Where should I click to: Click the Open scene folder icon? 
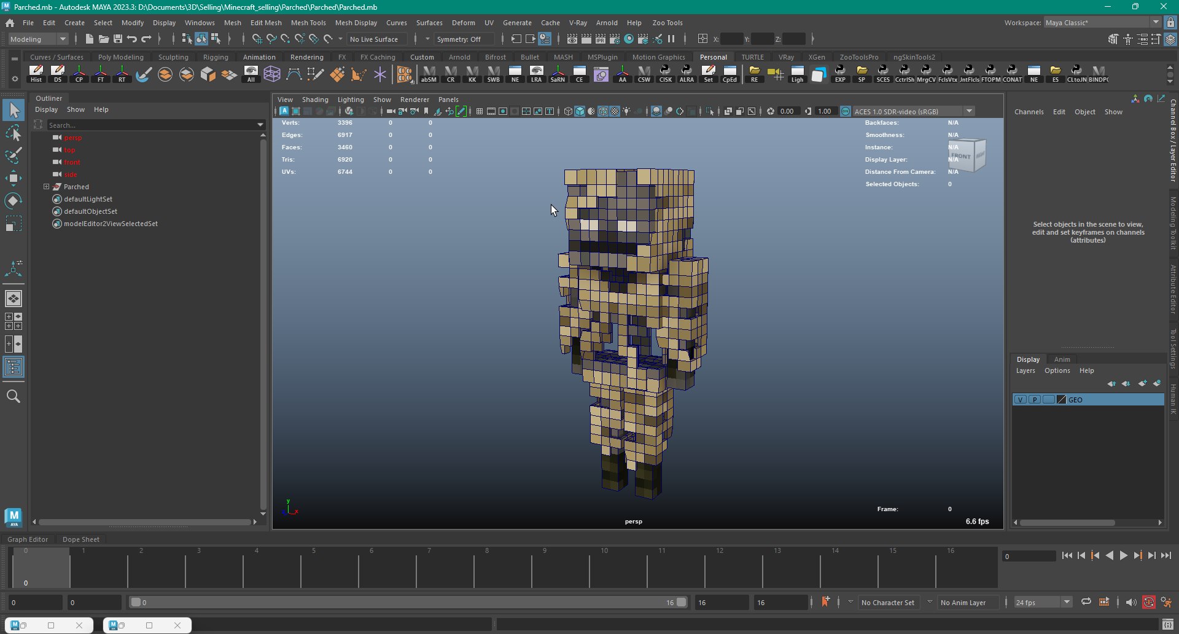(x=104, y=39)
